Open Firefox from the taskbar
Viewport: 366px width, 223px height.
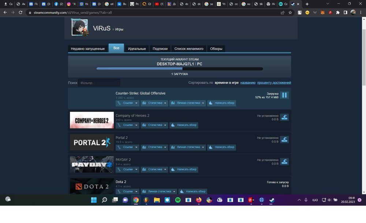point(199,200)
